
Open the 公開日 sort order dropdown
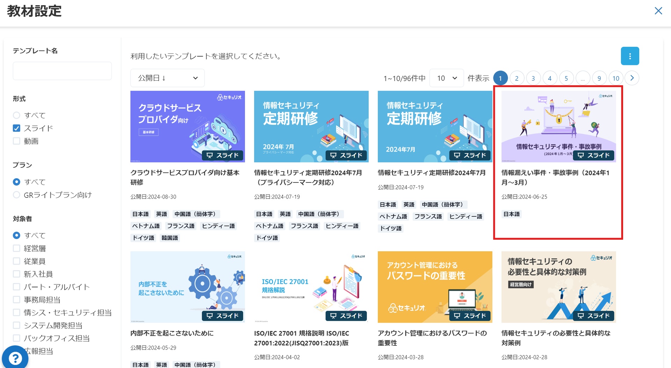167,78
